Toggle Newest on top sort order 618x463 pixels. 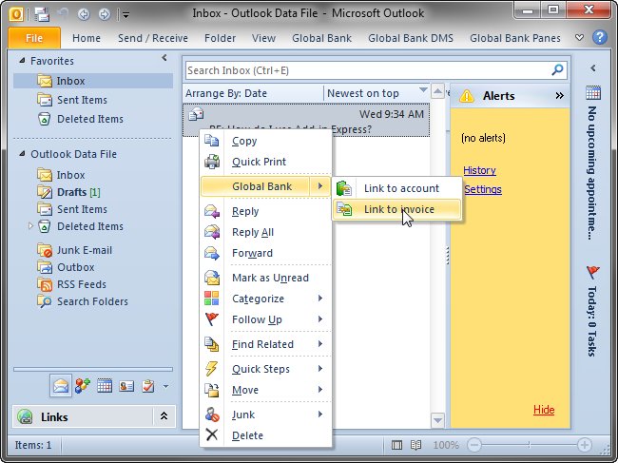click(377, 93)
